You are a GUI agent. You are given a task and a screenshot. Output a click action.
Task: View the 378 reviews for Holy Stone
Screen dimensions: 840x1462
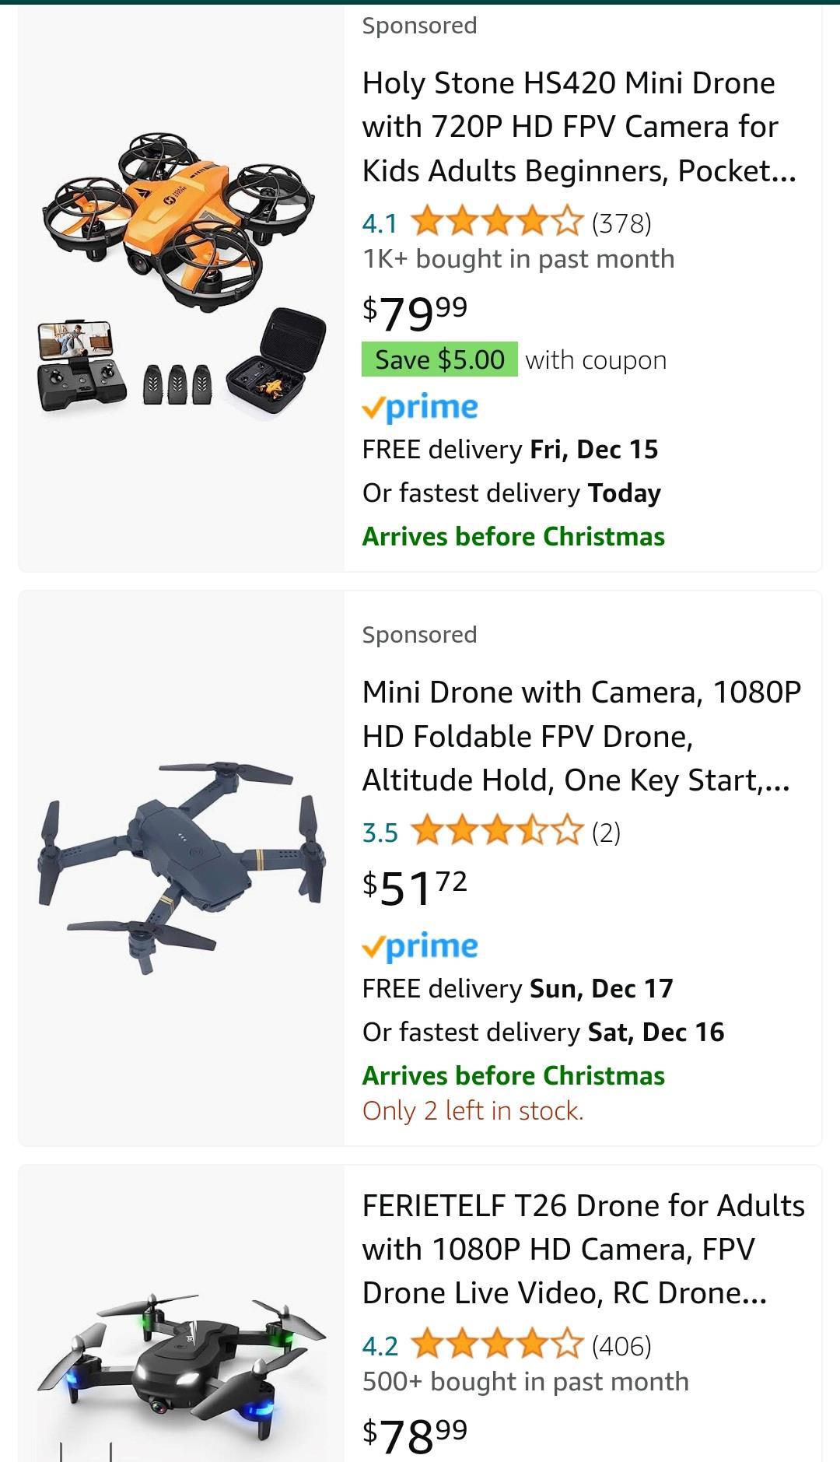[621, 224]
